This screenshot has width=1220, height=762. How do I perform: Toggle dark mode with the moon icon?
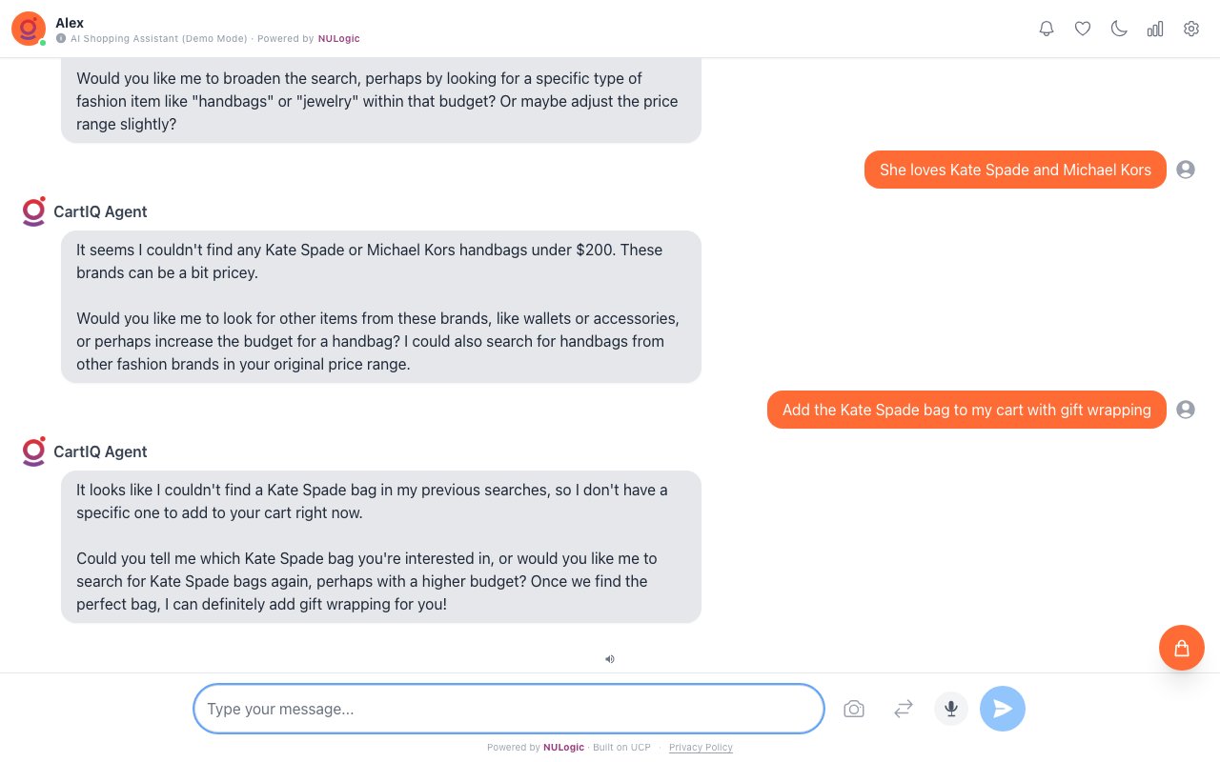[x=1119, y=29]
